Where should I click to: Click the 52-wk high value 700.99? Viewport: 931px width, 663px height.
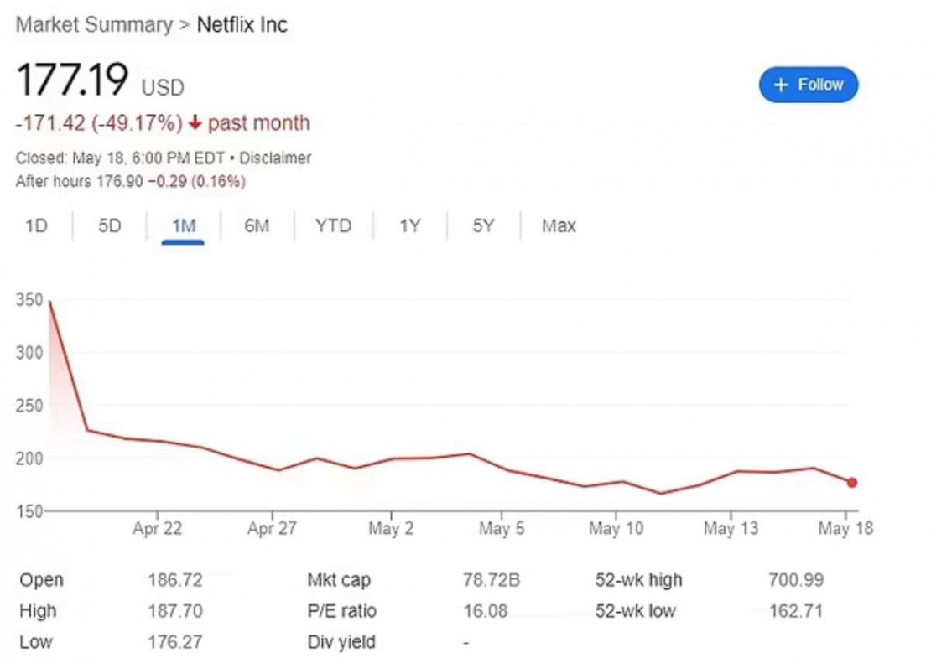(796, 580)
